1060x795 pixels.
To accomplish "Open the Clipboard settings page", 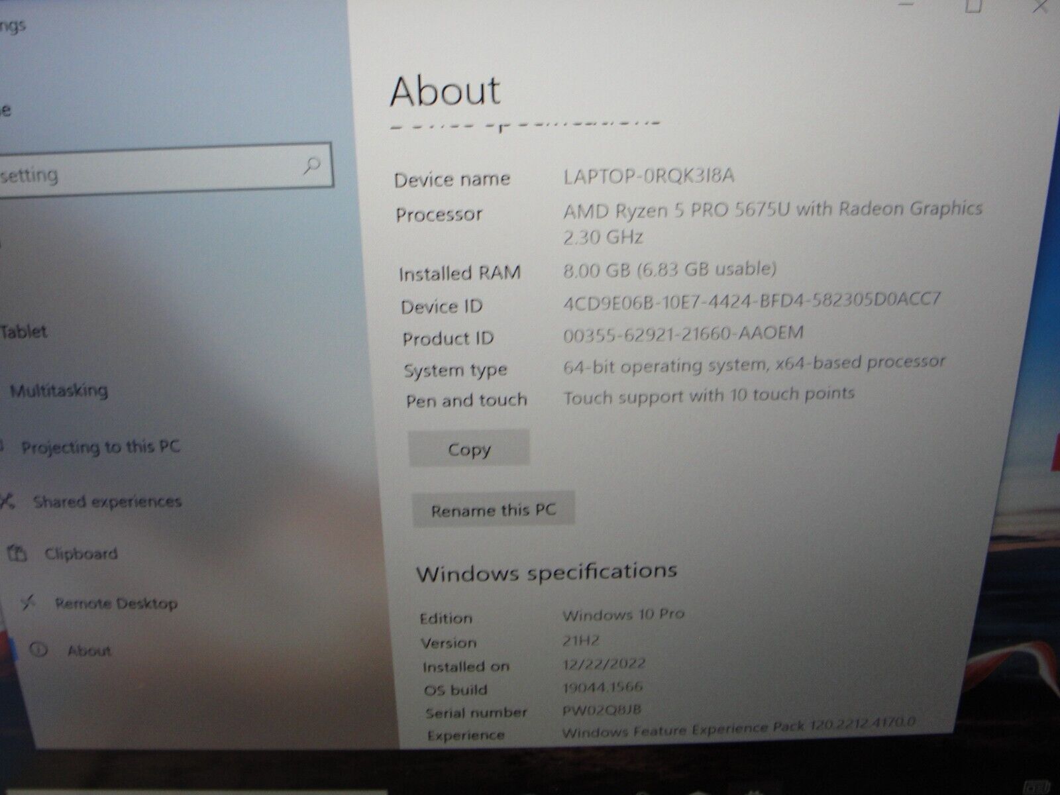I will [x=81, y=554].
